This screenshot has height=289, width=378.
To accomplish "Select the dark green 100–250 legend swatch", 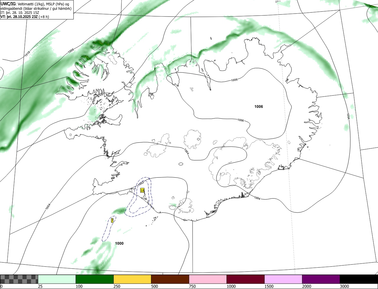I will [95, 279].
